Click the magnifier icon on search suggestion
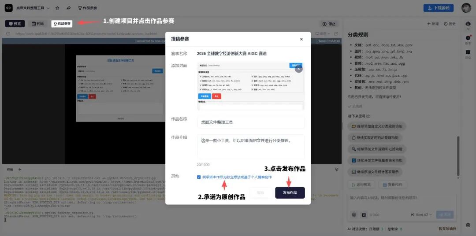 (353, 149)
